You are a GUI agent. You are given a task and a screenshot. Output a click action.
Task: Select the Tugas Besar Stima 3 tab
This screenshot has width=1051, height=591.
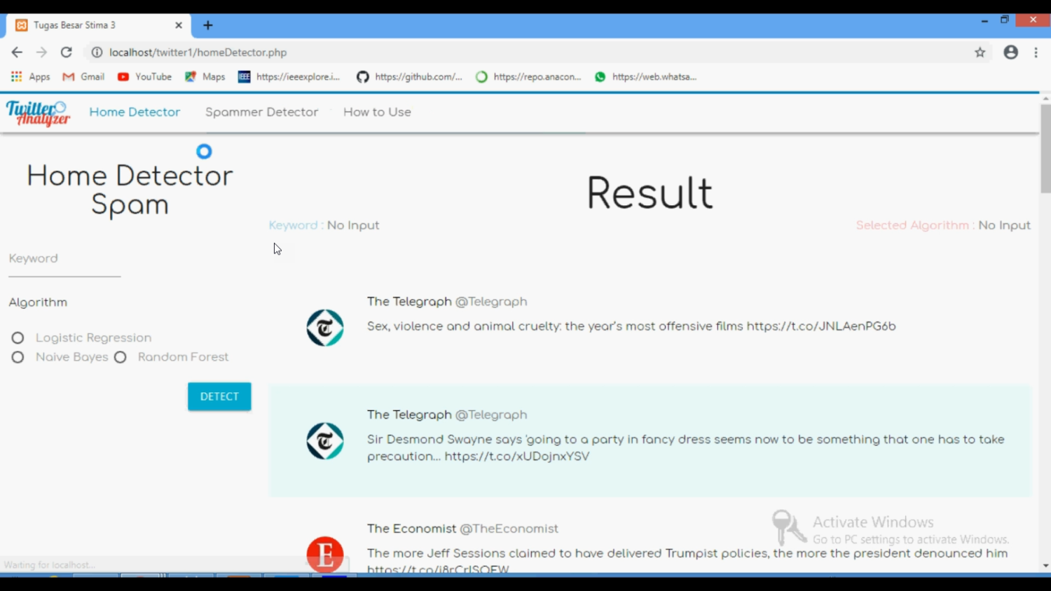click(98, 25)
